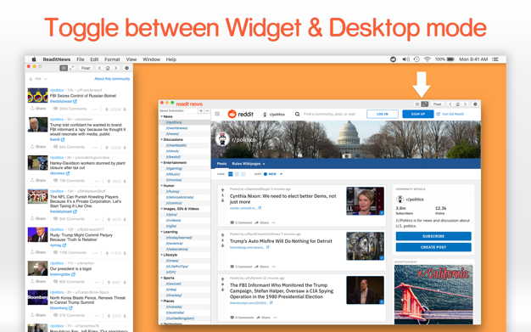
Task: Open settings gear in desktop window toolbar
Action: [475, 104]
